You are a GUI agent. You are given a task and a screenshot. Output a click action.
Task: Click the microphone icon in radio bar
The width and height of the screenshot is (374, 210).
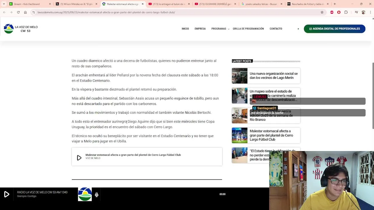[96, 195]
